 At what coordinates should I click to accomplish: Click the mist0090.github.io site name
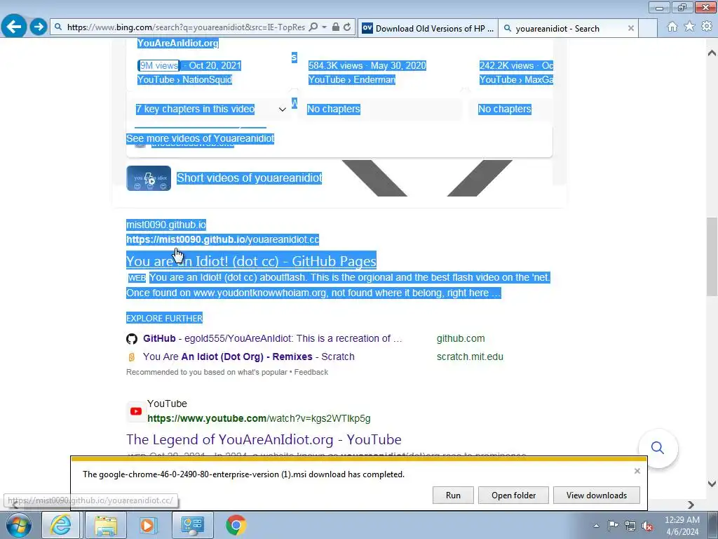coord(166,225)
